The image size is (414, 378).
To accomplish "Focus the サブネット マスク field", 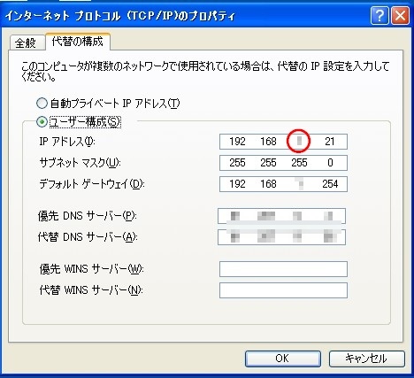I will click(x=283, y=163).
